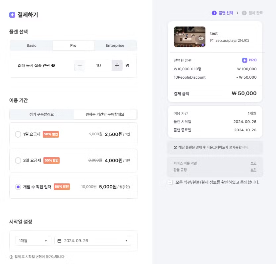Open the 환불 규정 보기 link
276x264 pixels.
[x=253, y=170]
